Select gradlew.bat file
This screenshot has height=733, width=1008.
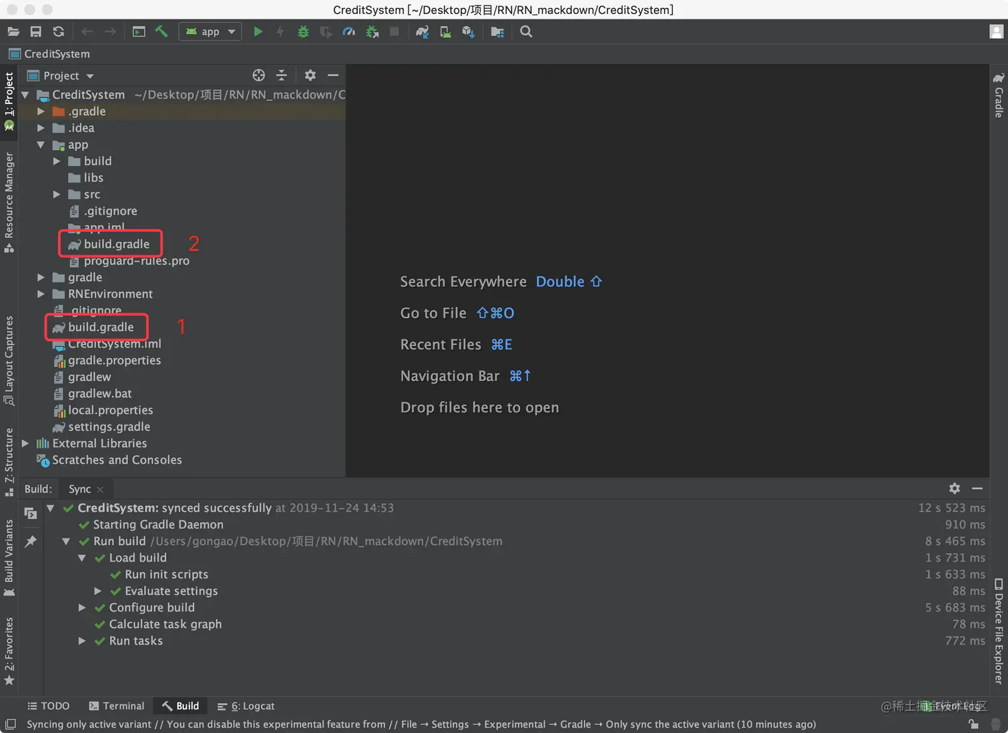[100, 394]
